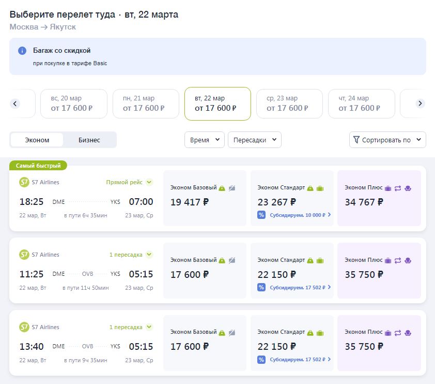Open the Пересадки filter dropdown
This screenshot has width=435, height=384.
tap(255, 140)
